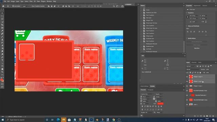
Task: Select the Rectangular Marquee tool
Action: pos(2,16)
